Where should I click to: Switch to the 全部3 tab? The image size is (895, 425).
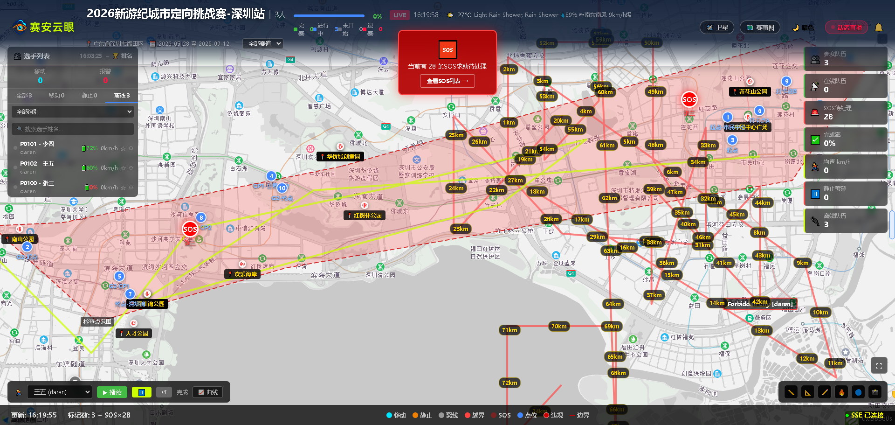(24, 96)
